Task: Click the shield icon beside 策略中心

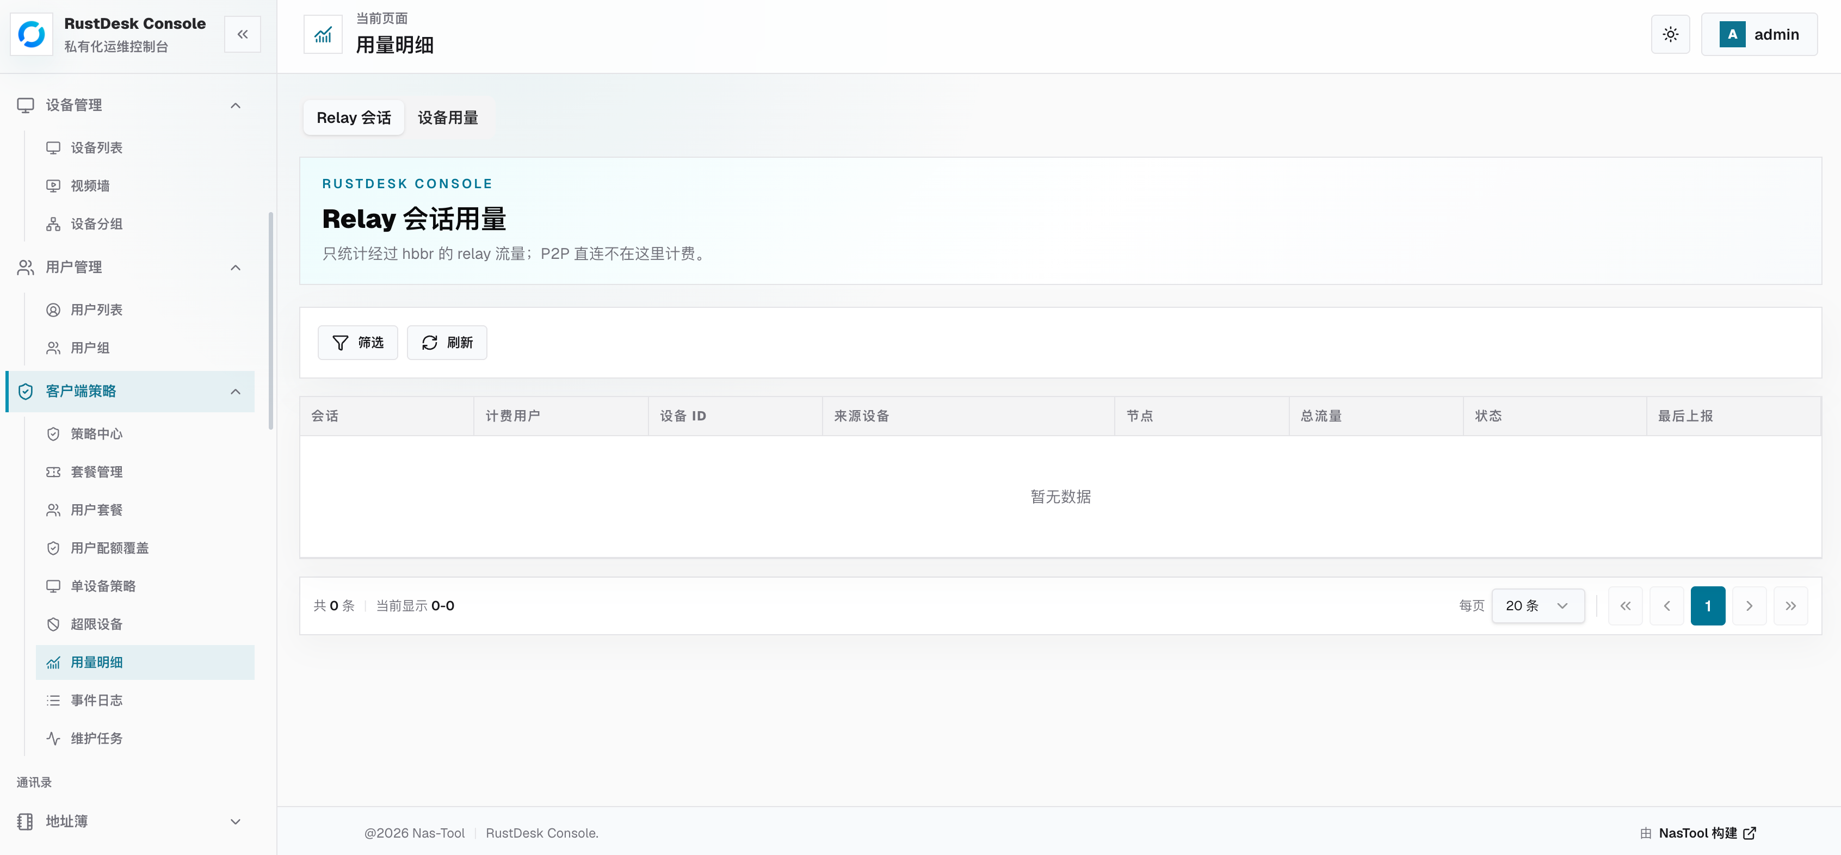Action: coord(54,434)
